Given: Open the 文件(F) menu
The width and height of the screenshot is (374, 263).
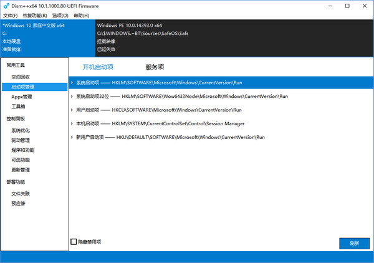Looking at the screenshot, I should [x=10, y=16].
